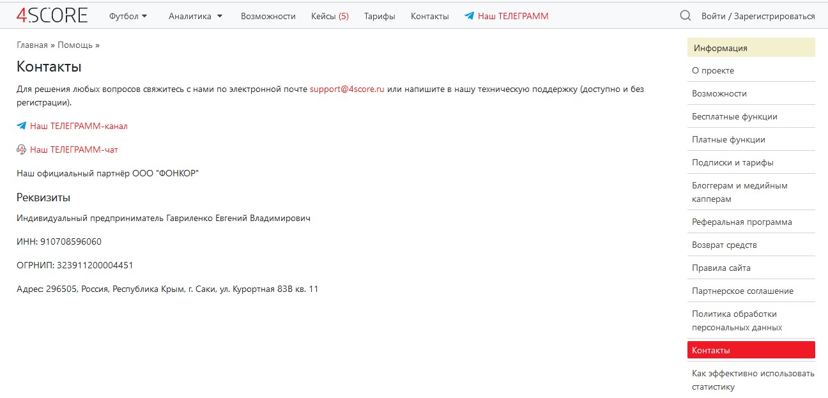Go to Тарифы in the top navigation
Image resolution: width=828 pixels, height=398 pixels.
(x=379, y=16)
